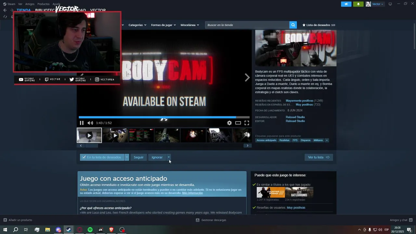This screenshot has width=416, height=234.
Task: Click the Buscar en la tienda field
Action: click(247, 25)
